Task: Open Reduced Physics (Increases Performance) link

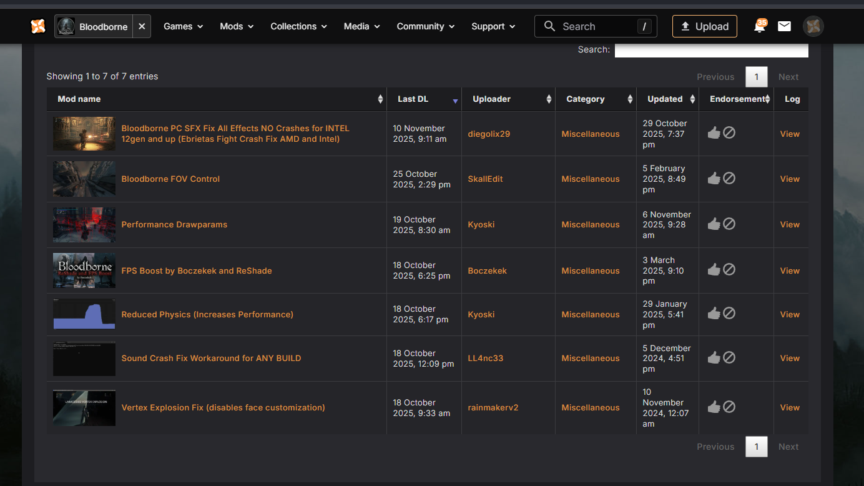Action: pos(207,314)
